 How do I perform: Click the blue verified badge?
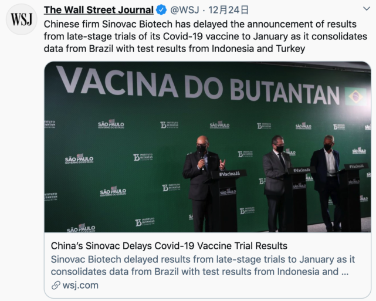[161, 10]
